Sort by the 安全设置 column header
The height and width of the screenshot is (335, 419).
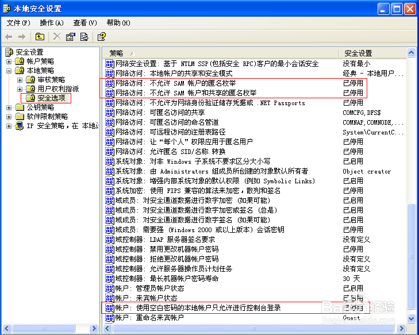point(372,53)
